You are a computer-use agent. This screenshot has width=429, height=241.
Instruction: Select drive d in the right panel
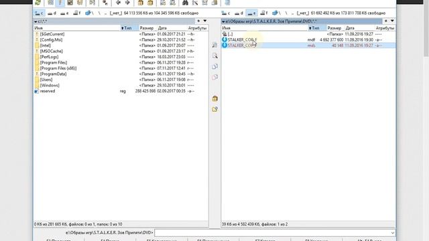[x=239, y=13]
